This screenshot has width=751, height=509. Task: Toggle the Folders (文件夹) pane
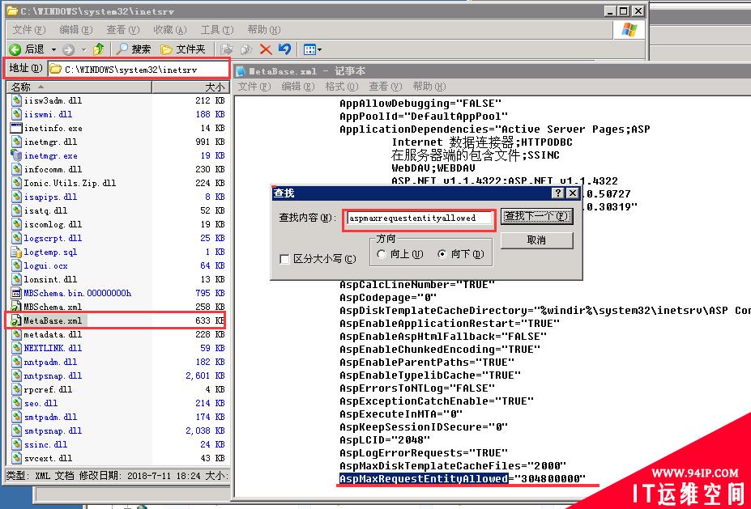[x=183, y=49]
